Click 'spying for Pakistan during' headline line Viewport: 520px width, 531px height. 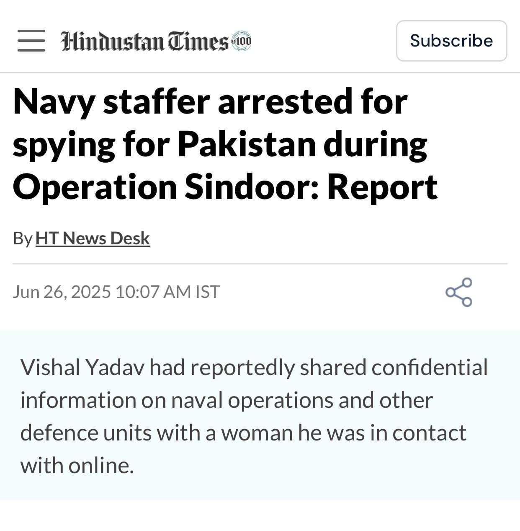coord(220,144)
